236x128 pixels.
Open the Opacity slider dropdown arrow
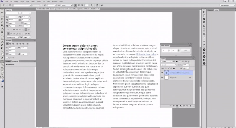pyautogui.click(x=188, y=65)
